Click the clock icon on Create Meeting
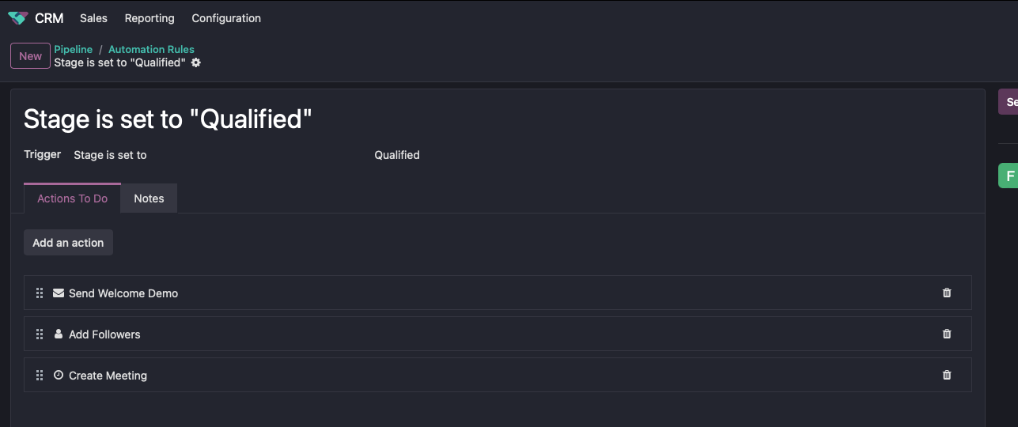The image size is (1018, 427). [59, 375]
